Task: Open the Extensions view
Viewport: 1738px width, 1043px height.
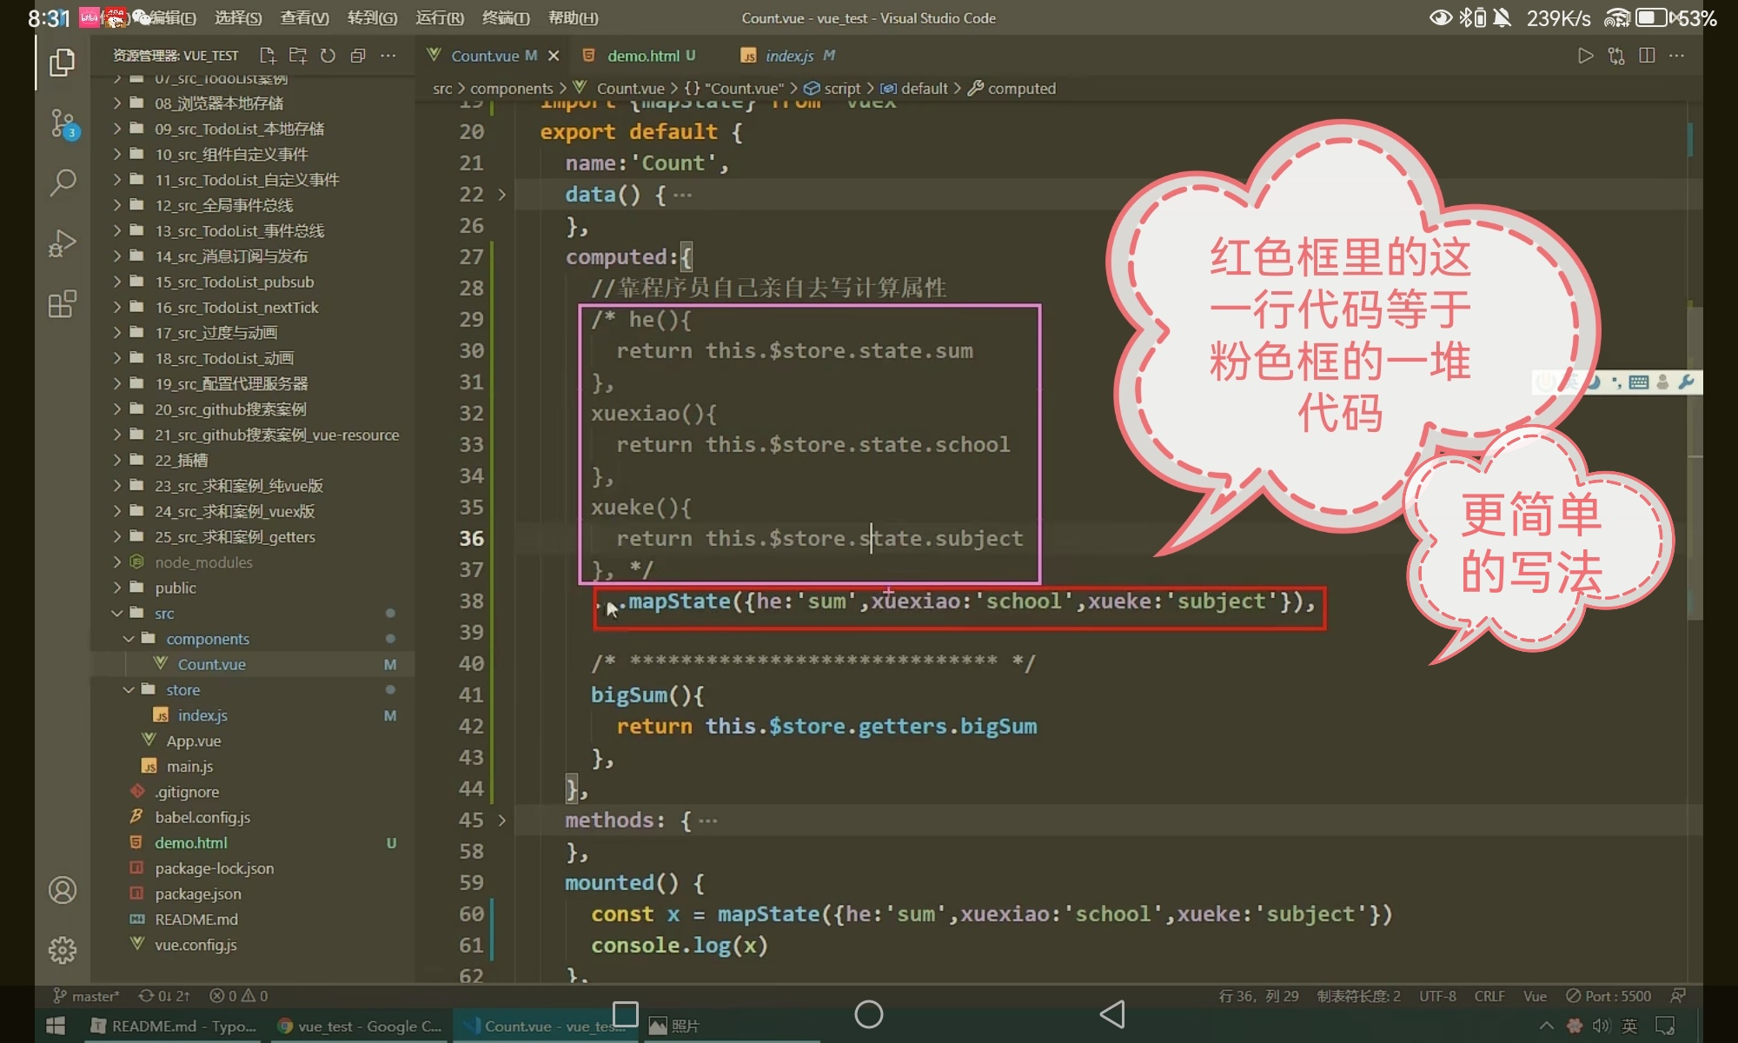Action: click(x=62, y=304)
